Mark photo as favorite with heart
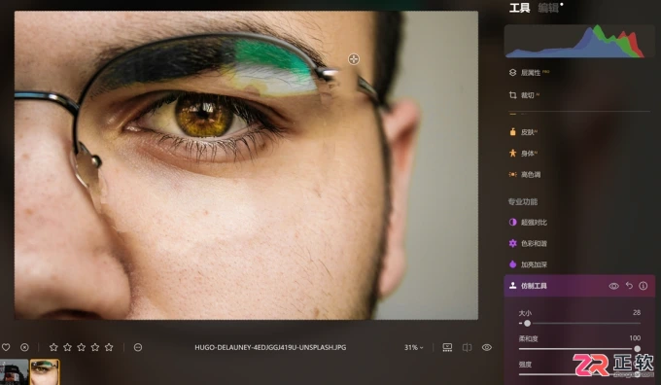 pos(6,347)
